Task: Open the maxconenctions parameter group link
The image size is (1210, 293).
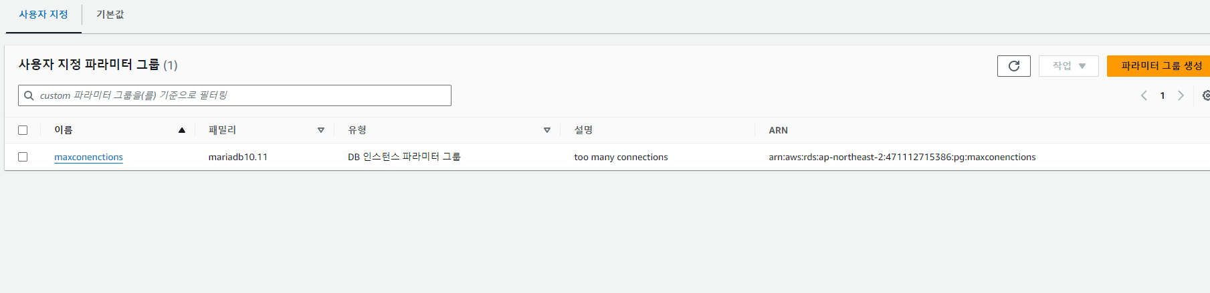Action: tap(88, 157)
